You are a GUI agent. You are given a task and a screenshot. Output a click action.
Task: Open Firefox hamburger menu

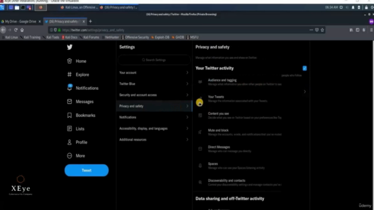(372, 30)
